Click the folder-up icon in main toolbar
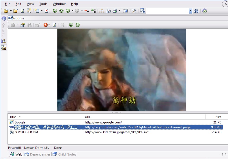This screenshot has height=159, width=228. pos(16,11)
